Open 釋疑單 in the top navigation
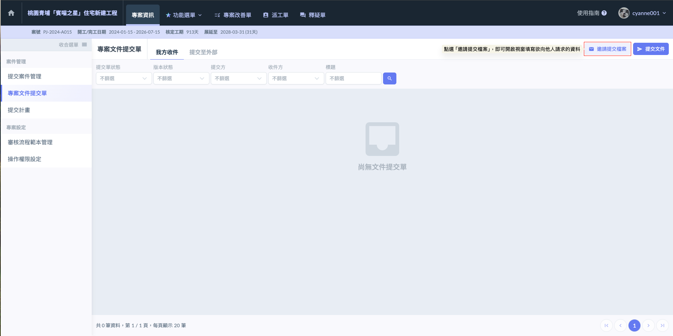 313,15
